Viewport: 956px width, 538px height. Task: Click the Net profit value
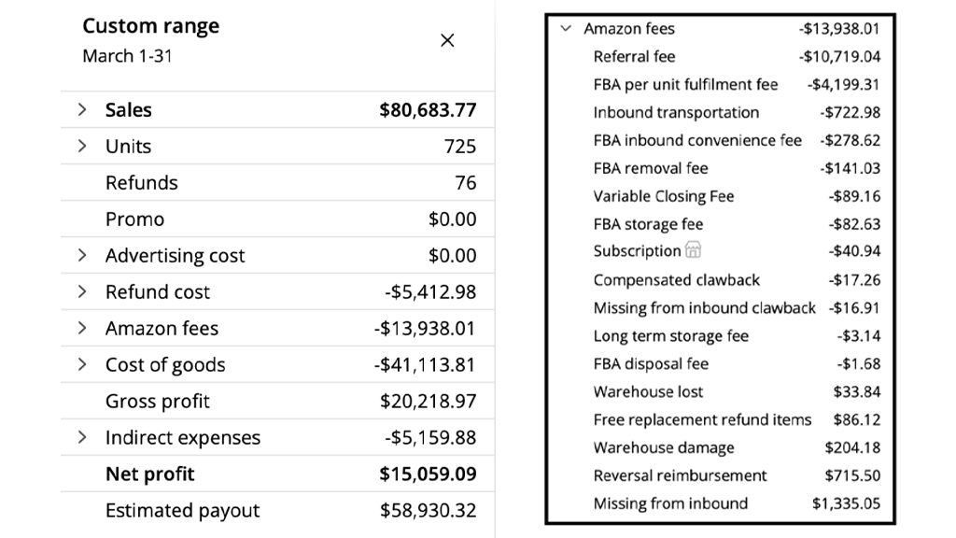coord(428,474)
